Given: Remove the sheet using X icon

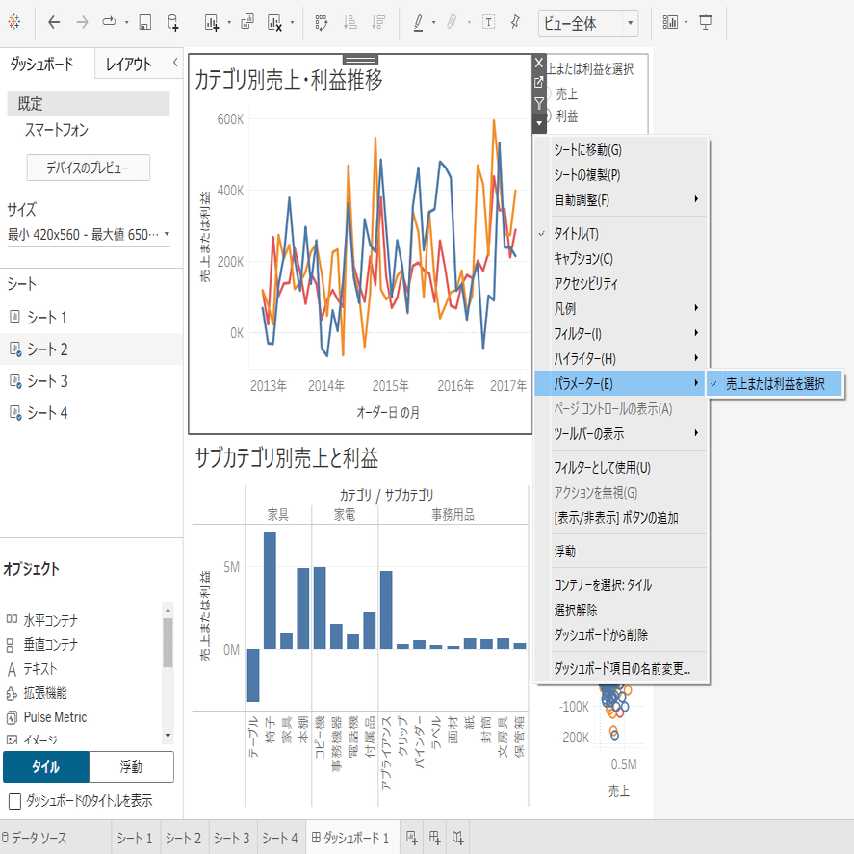Looking at the screenshot, I should click(538, 63).
